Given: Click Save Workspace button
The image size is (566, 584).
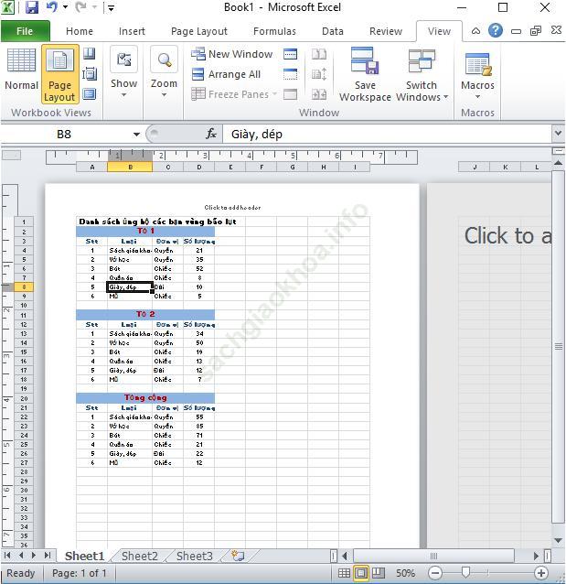Looking at the screenshot, I should click(x=365, y=74).
